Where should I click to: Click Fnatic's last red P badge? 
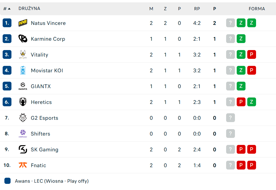[x=251, y=165]
